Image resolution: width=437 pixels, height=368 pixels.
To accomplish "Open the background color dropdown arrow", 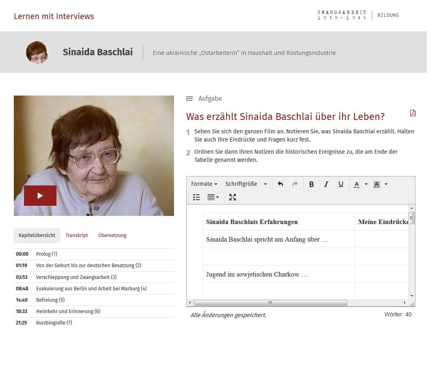I will pyautogui.click(x=386, y=184).
